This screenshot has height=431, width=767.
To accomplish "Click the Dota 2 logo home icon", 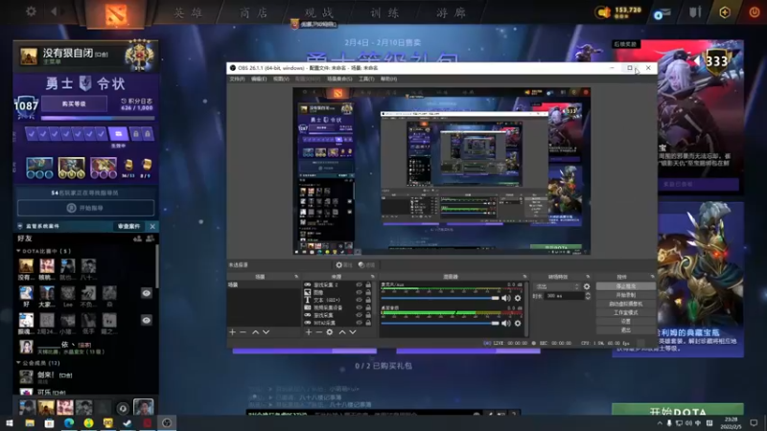I will [x=116, y=13].
